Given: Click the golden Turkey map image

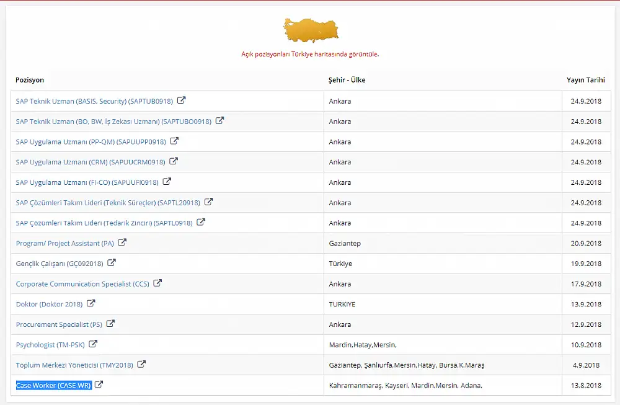Looking at the screenshot, I should 311,30.
